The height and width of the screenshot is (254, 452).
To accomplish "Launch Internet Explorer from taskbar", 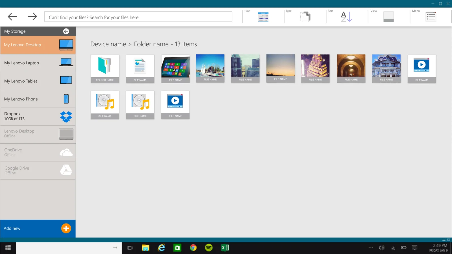I will (x=161, y=248).
